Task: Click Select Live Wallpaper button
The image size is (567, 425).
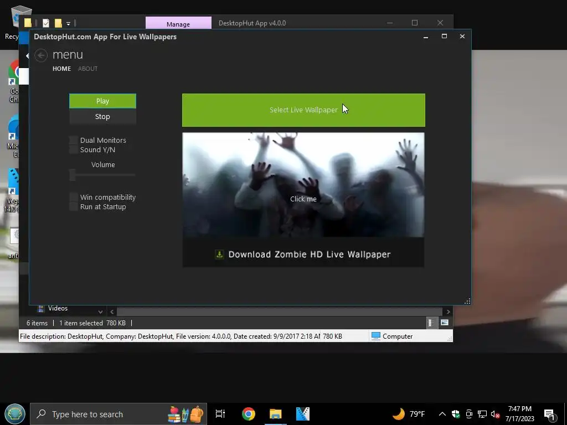Action: tap(303, 110)
